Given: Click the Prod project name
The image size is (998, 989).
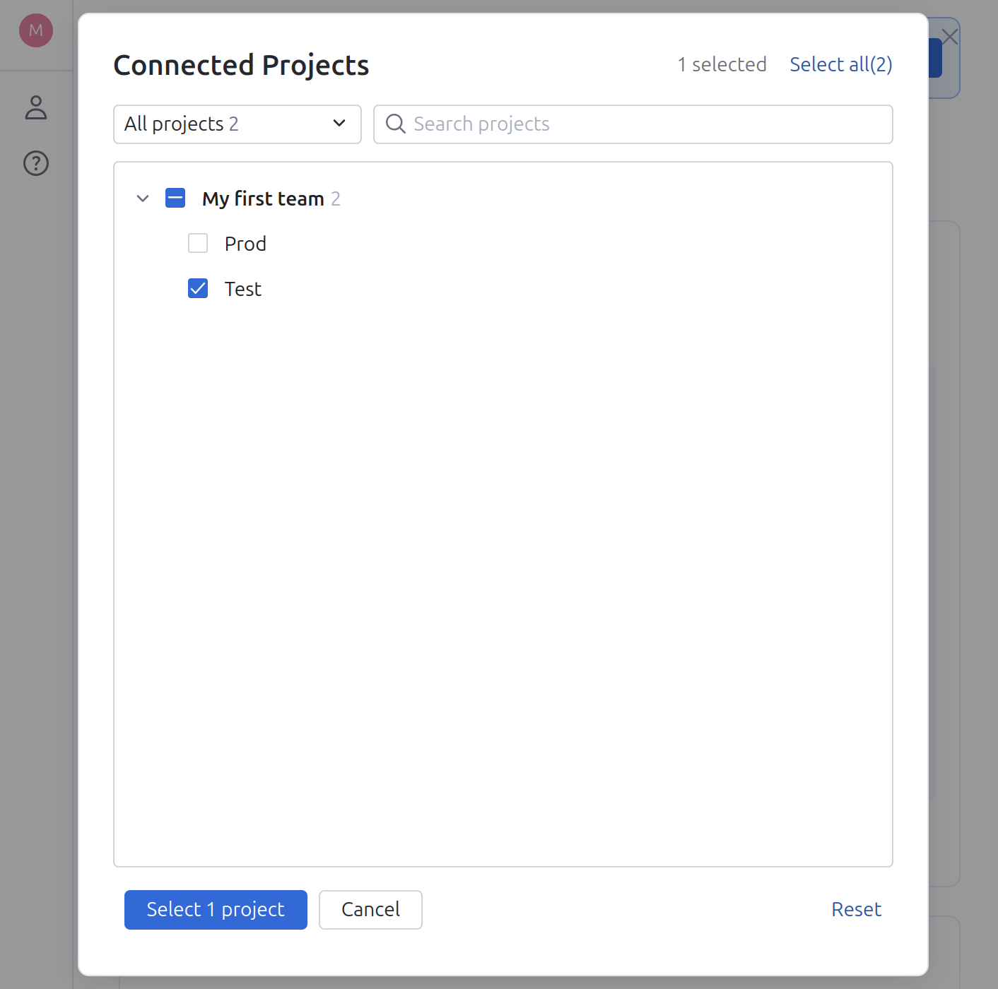Looking at the screenshot, I should [x=245, y=243].
